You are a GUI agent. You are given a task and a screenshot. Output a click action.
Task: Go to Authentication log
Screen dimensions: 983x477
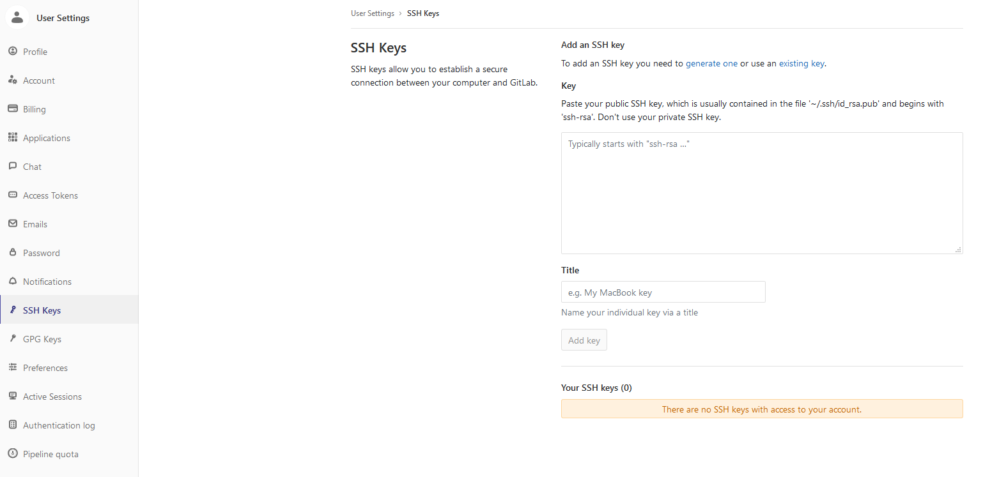click(x=59, y=425)
